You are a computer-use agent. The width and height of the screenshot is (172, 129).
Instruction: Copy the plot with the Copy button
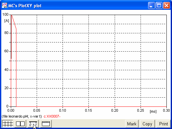click(x=147, y=124)
